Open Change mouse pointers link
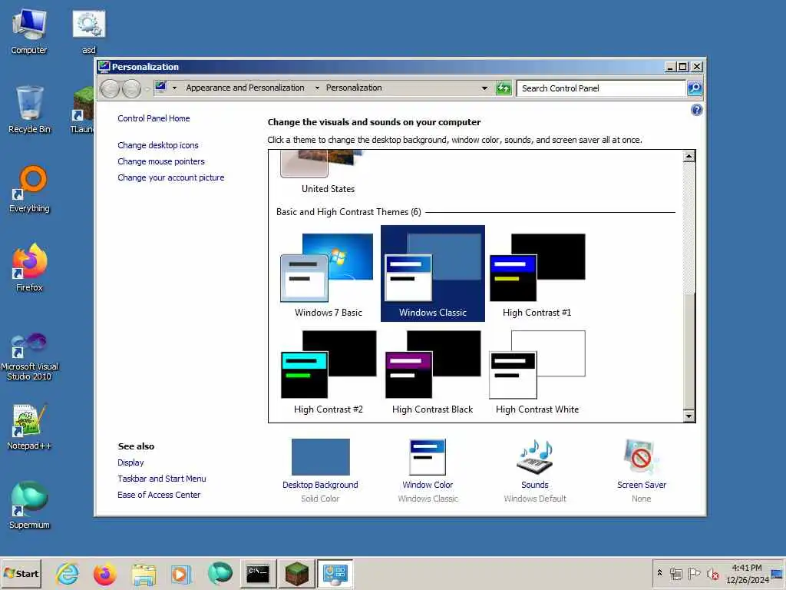786x590 pixels. tap(161, 161)
